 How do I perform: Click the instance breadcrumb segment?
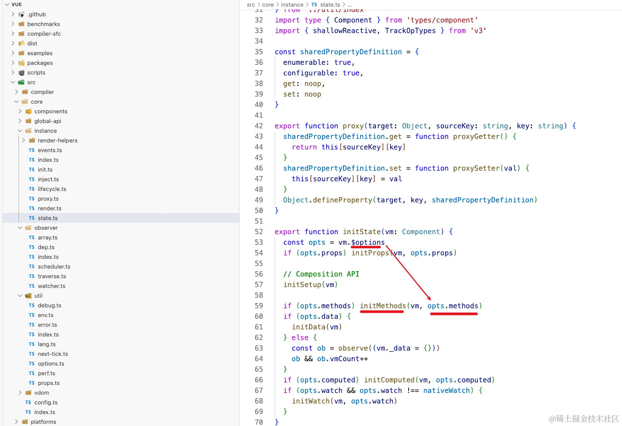292,5
